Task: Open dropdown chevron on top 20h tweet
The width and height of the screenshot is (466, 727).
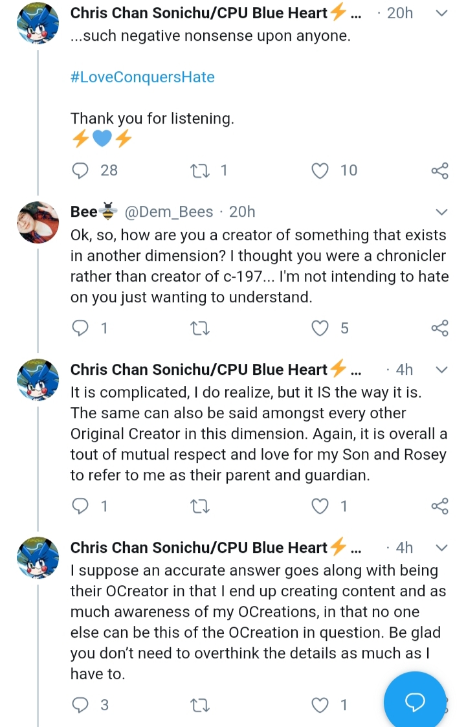Action: click(442, 14)
